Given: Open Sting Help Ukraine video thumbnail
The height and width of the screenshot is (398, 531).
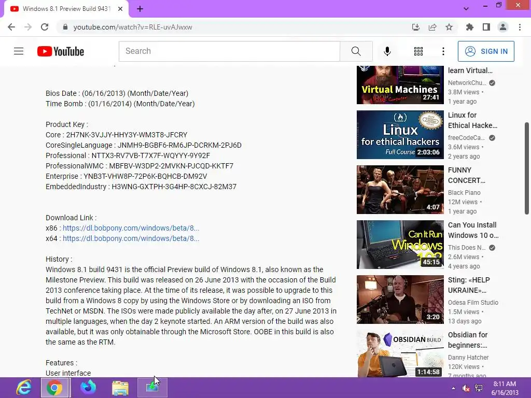Looking at the screenshot, I should 400,300.
